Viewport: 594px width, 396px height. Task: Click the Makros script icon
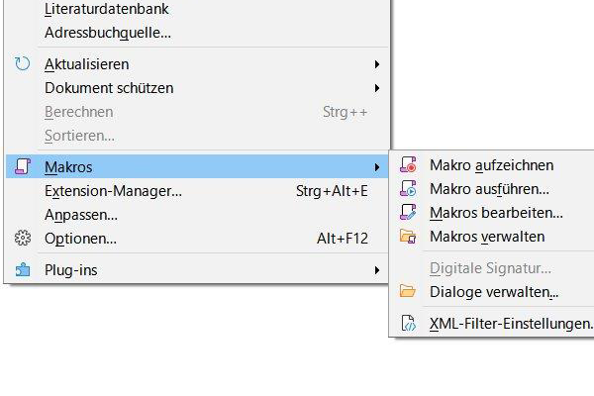click(x=23, y=167)
